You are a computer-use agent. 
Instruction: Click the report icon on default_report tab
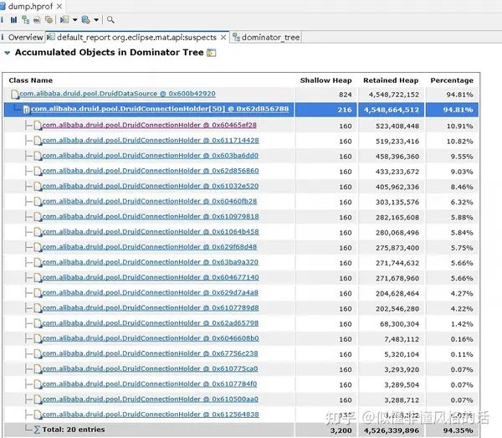(x=51, y=38)
